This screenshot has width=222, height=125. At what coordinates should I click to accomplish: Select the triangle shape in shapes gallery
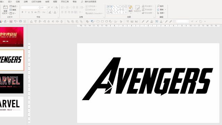coord(111,9)
